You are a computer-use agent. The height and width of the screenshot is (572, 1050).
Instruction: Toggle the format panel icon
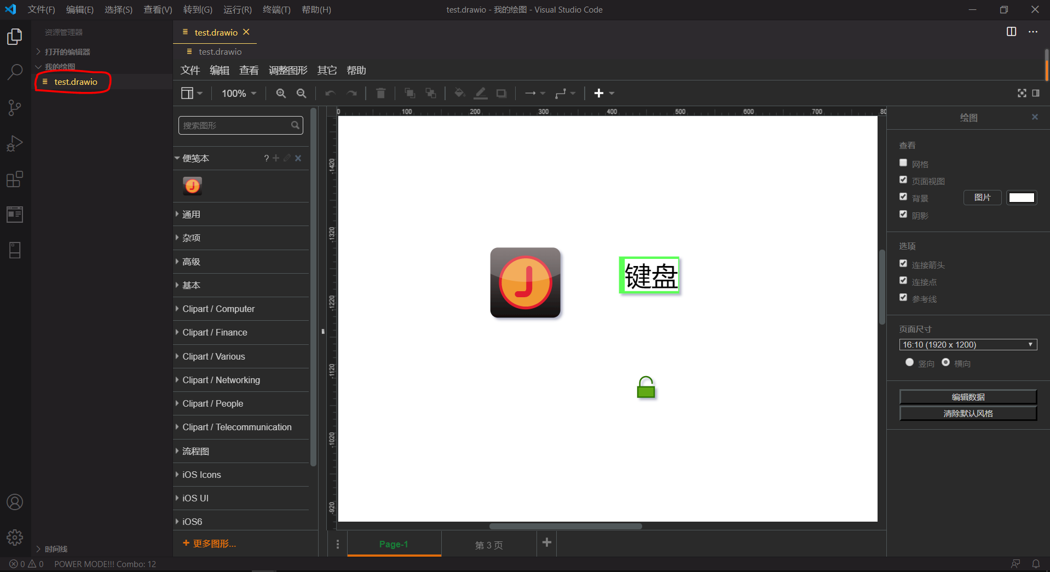(1036, 94)
